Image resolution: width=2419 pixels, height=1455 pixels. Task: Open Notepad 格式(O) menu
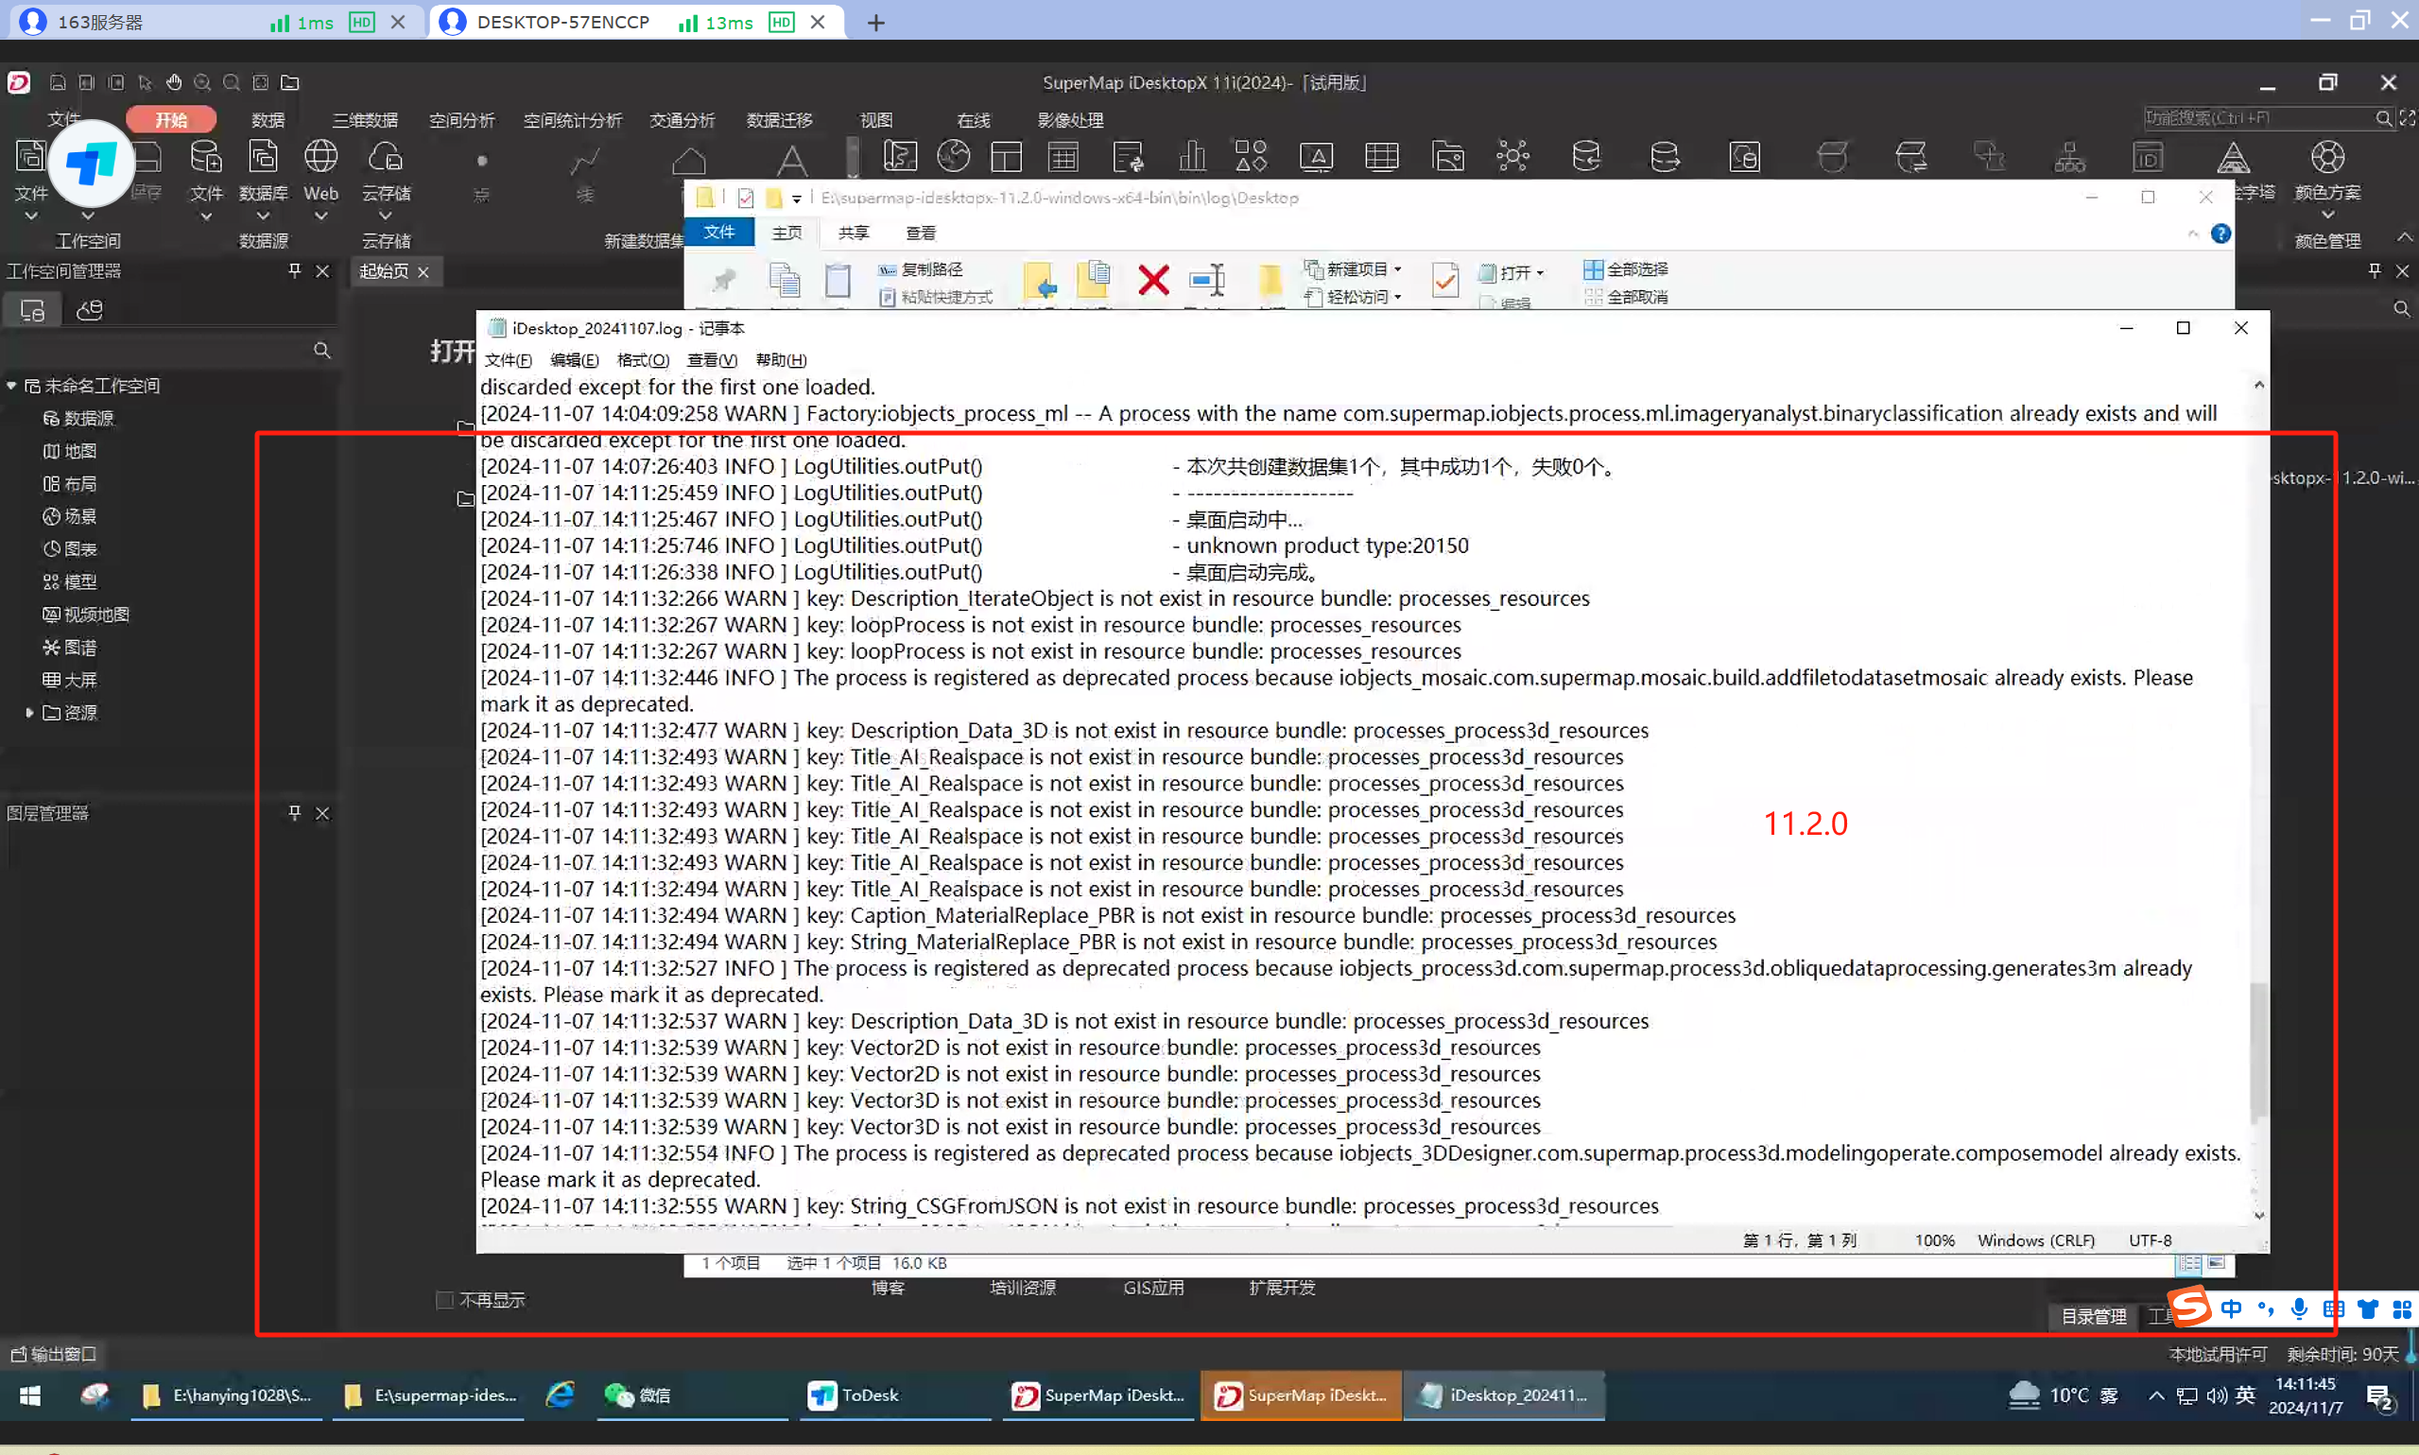coord(643,360)
